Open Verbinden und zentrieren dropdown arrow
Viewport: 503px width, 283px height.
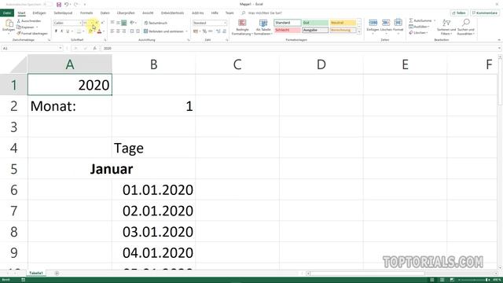coord(186,31)
